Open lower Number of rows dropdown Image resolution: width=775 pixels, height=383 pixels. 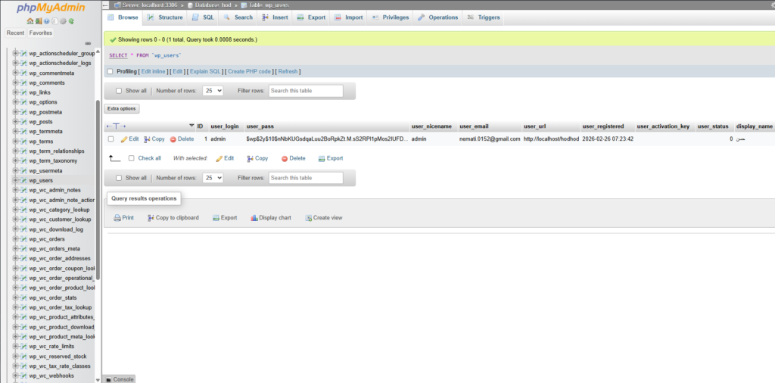(x=213, y=178)
